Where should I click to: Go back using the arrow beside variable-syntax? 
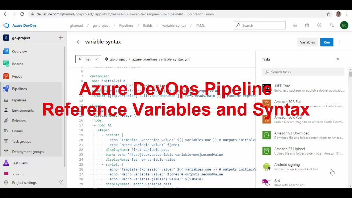coord(79,42)
